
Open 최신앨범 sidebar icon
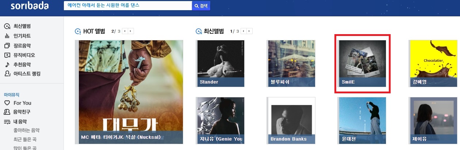point(7,26)
